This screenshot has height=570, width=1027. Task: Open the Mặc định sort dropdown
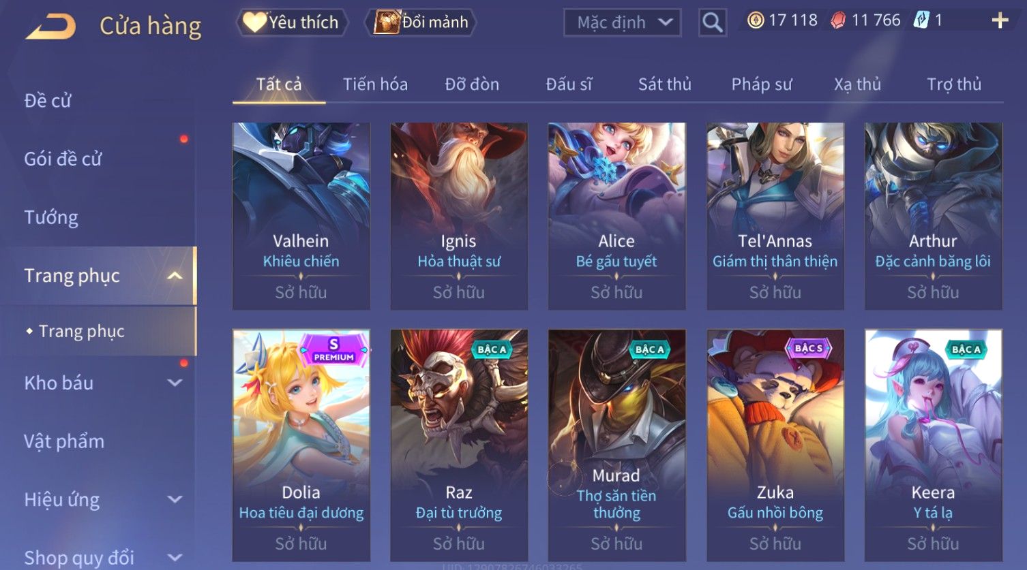point(623,22)
